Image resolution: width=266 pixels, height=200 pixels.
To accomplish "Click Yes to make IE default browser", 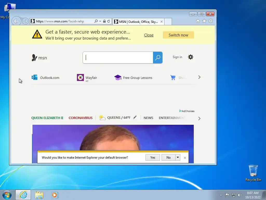I will click(x=153, y=158).
